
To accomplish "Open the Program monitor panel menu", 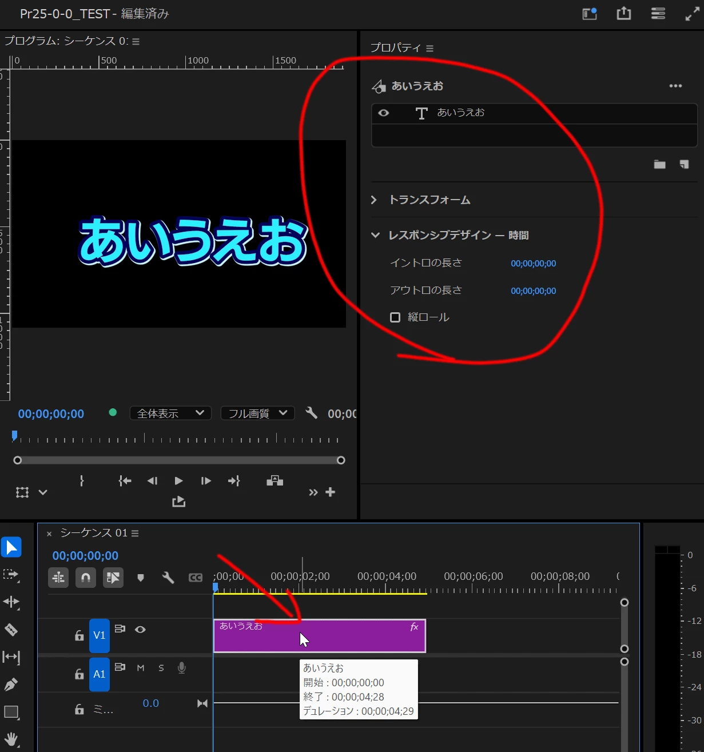I will [136, 41].
